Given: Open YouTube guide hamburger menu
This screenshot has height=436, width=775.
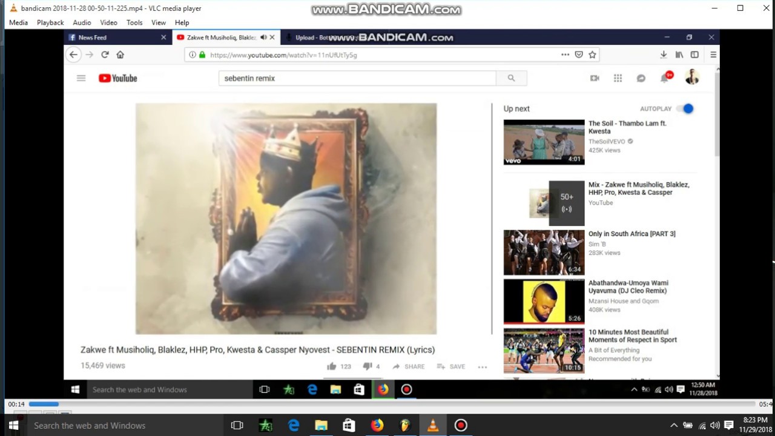Looking at the screenshot, I should 81,78.
